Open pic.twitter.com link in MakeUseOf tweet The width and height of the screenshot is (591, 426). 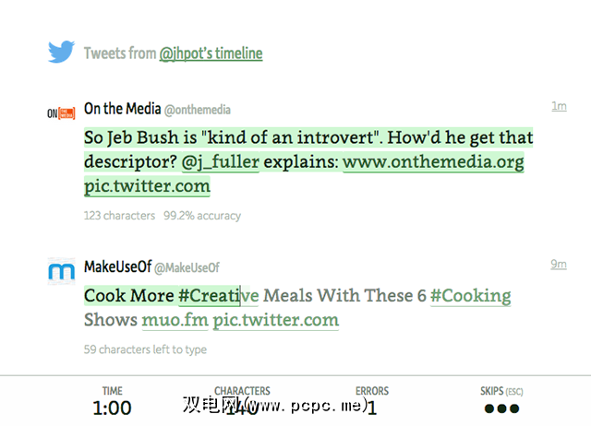(275, 320)
